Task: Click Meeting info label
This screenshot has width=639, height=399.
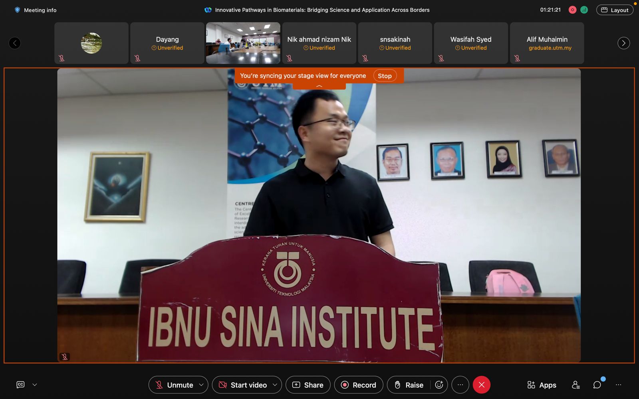Action: point(40,10)
